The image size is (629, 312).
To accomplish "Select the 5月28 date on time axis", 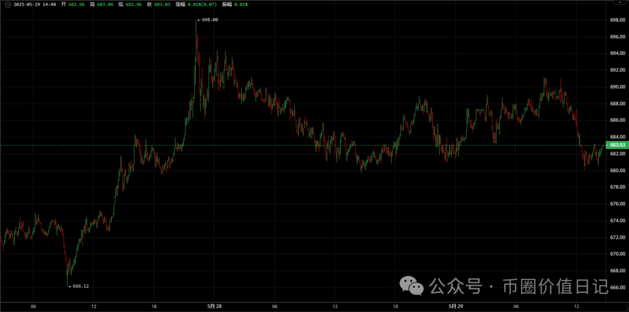I will 214,306.
